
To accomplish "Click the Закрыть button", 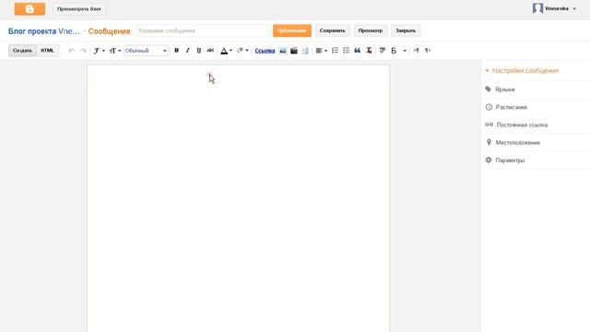I will click(406, 30).
